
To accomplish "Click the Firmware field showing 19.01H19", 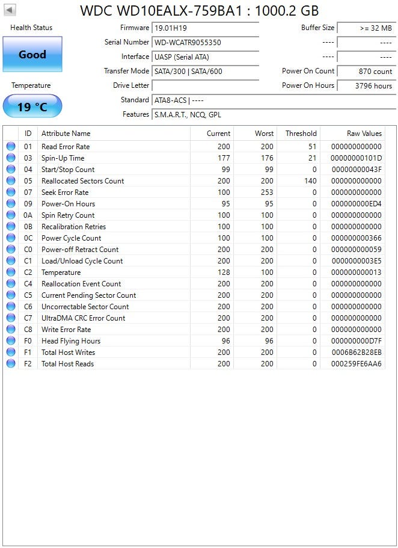I will tap(205, 28).
